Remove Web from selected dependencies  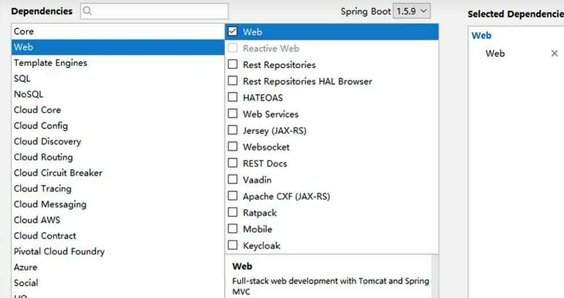point(554,53)
